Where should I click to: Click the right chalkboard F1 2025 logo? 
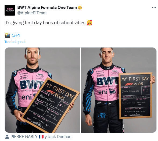[134, 84]
